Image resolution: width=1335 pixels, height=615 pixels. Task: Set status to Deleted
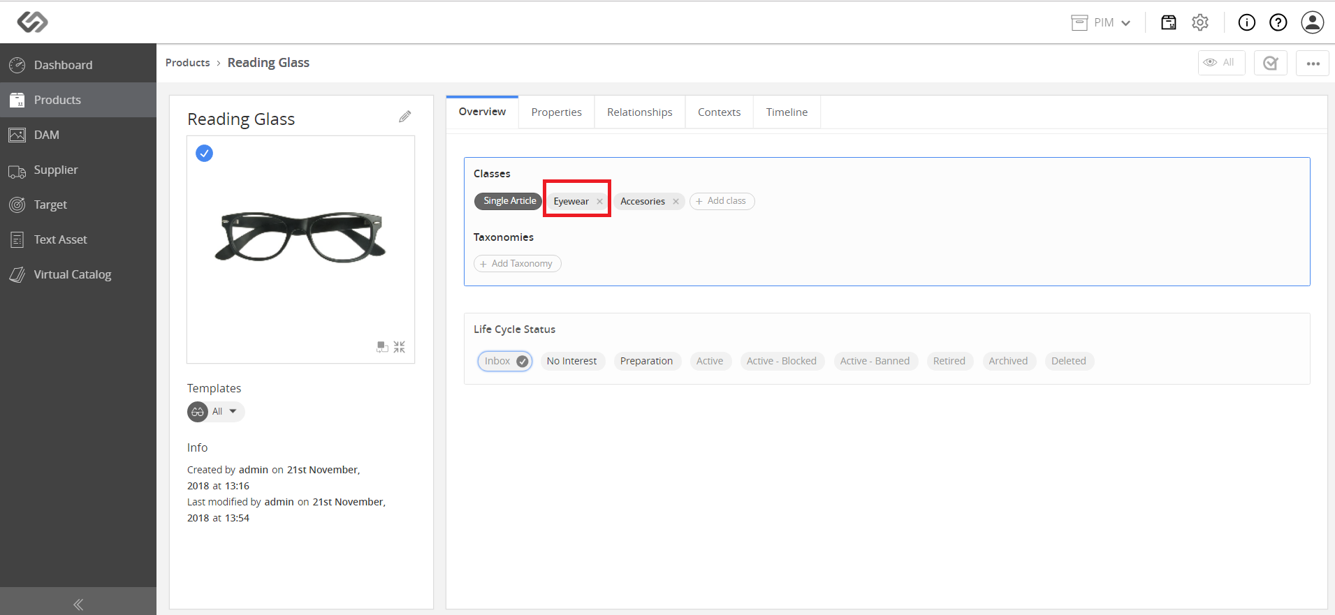tap(1068, 361)
